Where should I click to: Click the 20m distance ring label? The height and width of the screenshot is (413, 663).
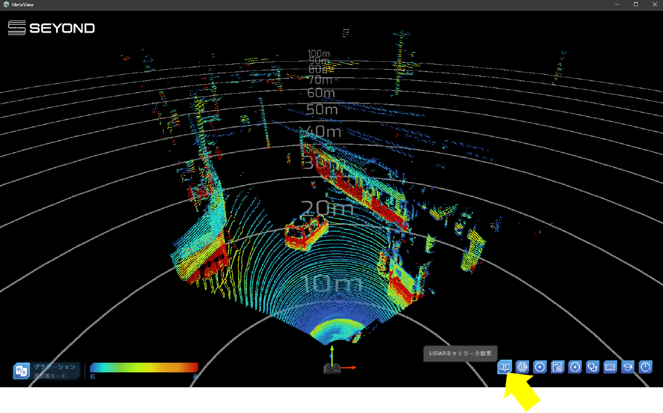coord(326,208)
